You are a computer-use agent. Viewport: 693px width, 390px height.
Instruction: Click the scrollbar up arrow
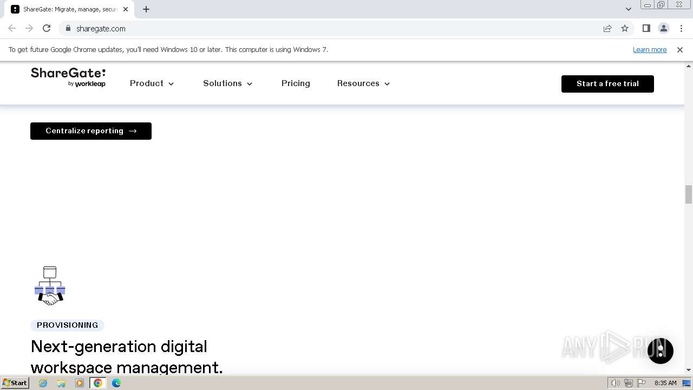(689, 66)
